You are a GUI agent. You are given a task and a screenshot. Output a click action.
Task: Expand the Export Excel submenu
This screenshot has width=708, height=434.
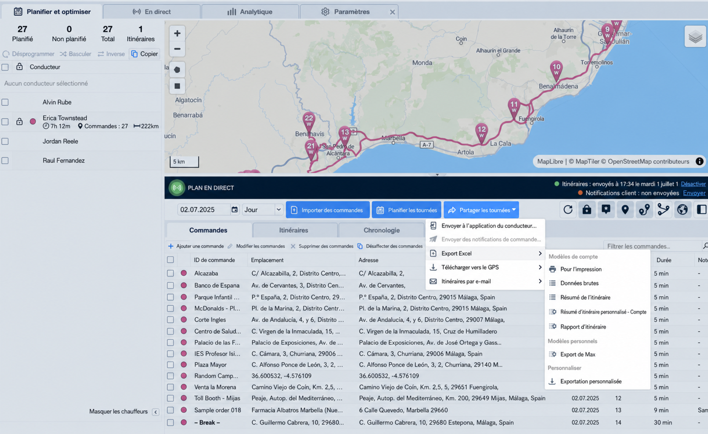485,254
